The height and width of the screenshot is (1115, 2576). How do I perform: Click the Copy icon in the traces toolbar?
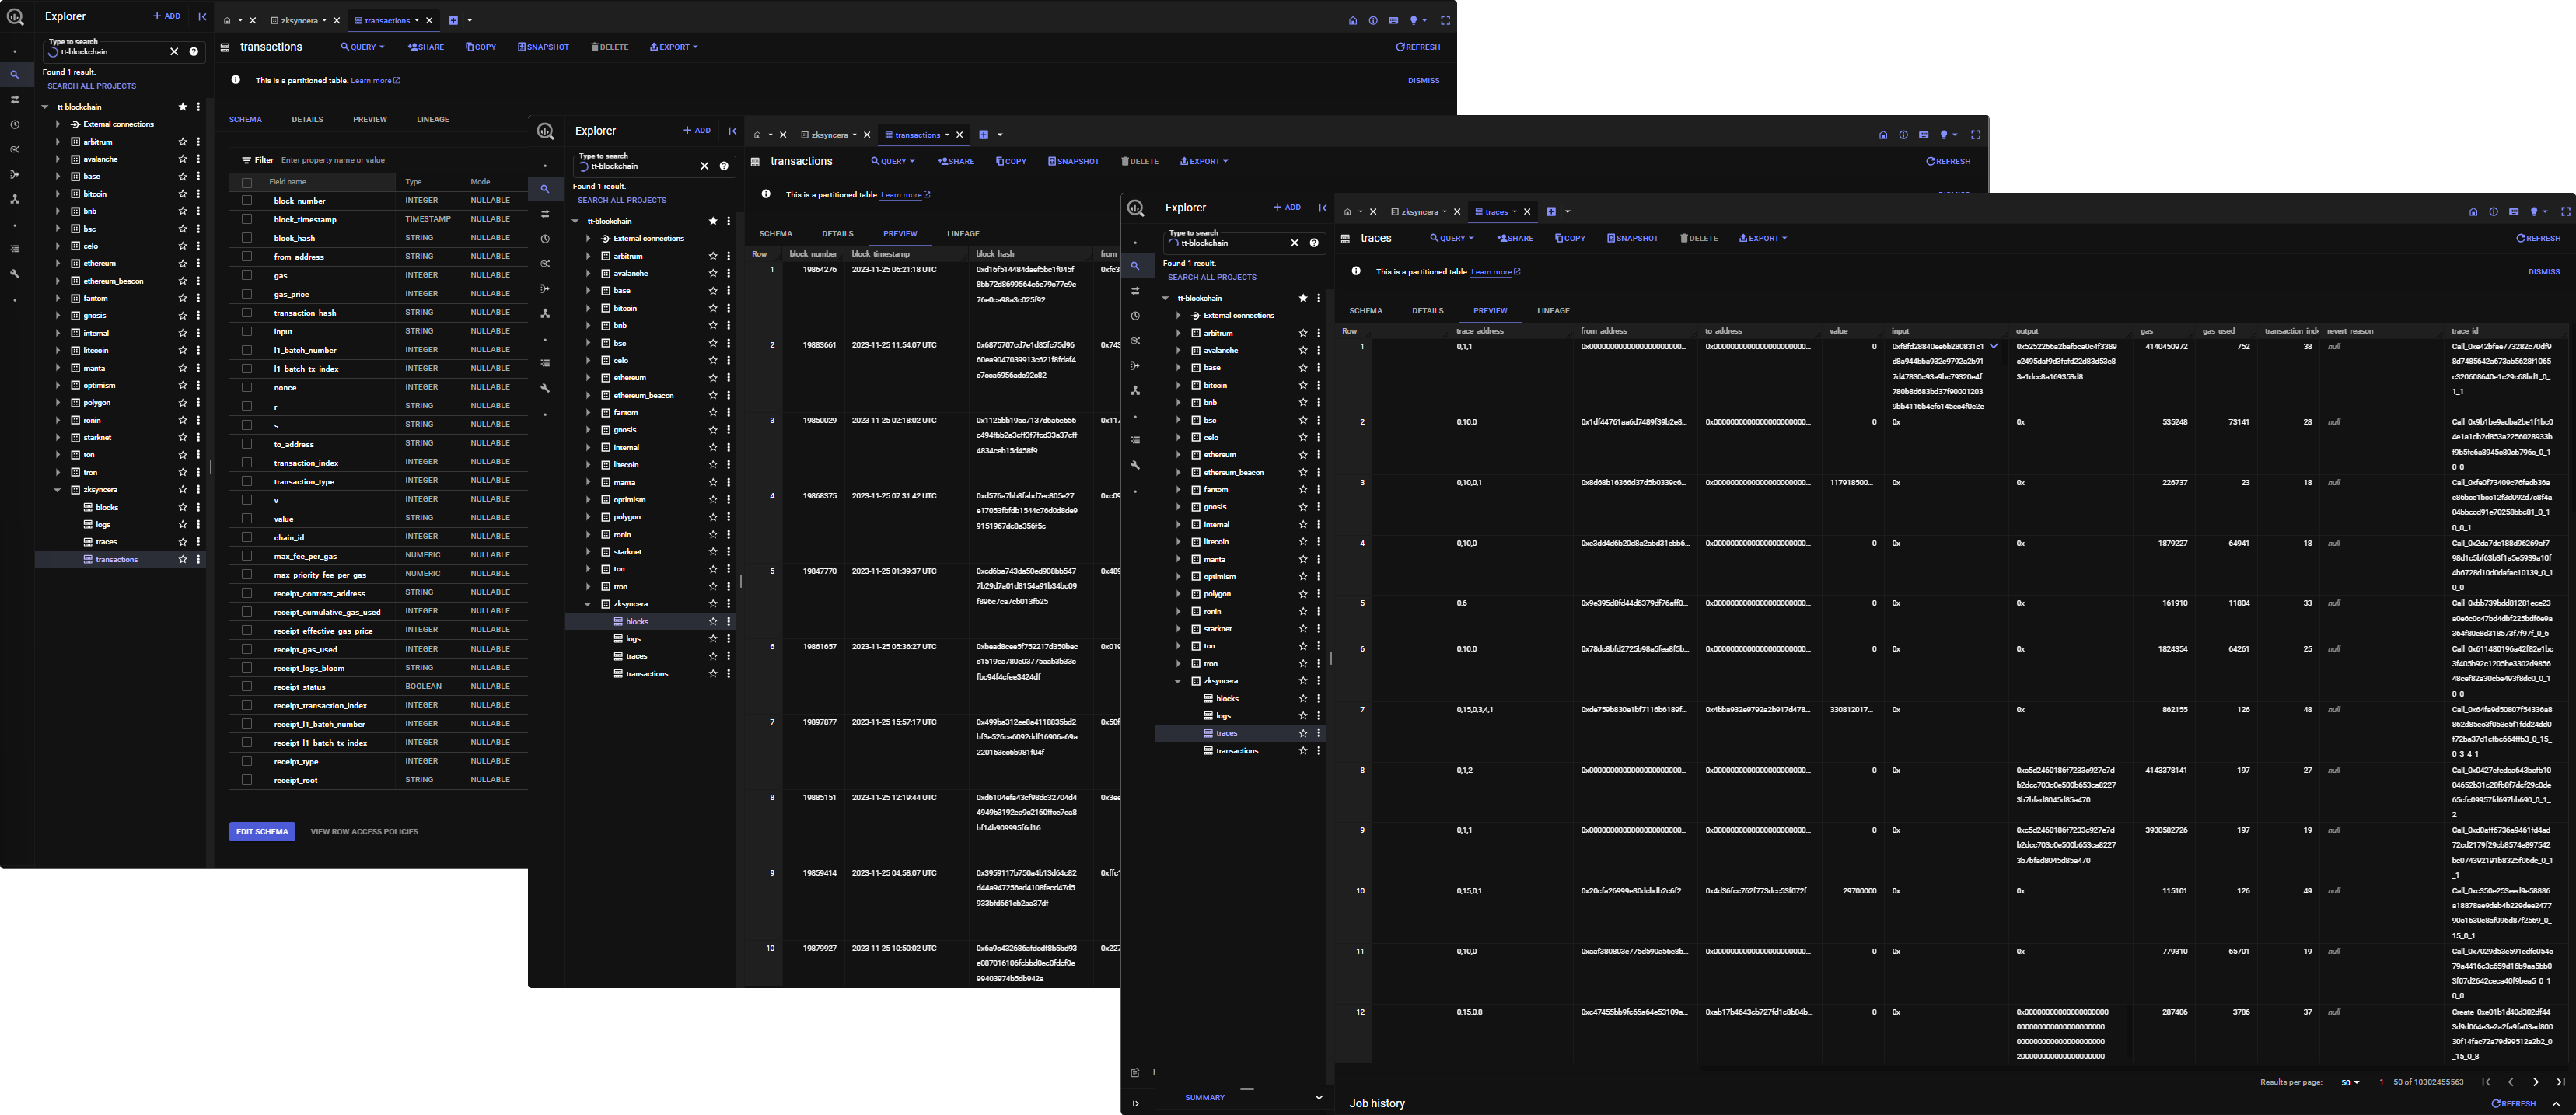pos(1570,238)
